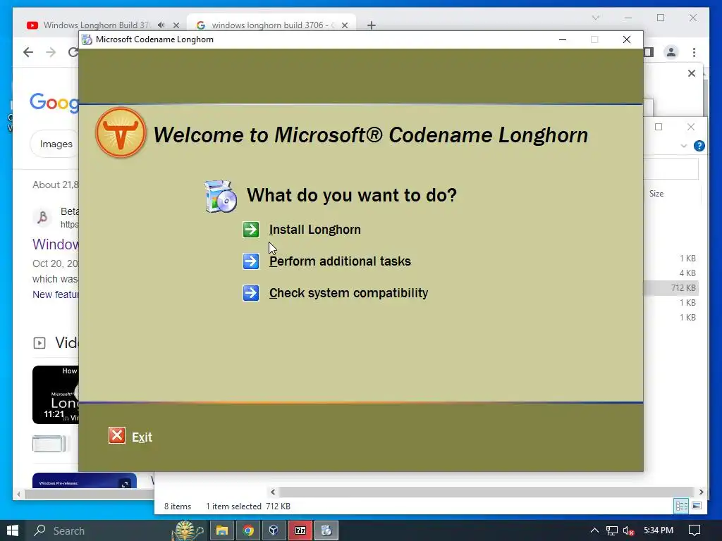
Task: Select Check system compatibility
Action: pos(348,293)
